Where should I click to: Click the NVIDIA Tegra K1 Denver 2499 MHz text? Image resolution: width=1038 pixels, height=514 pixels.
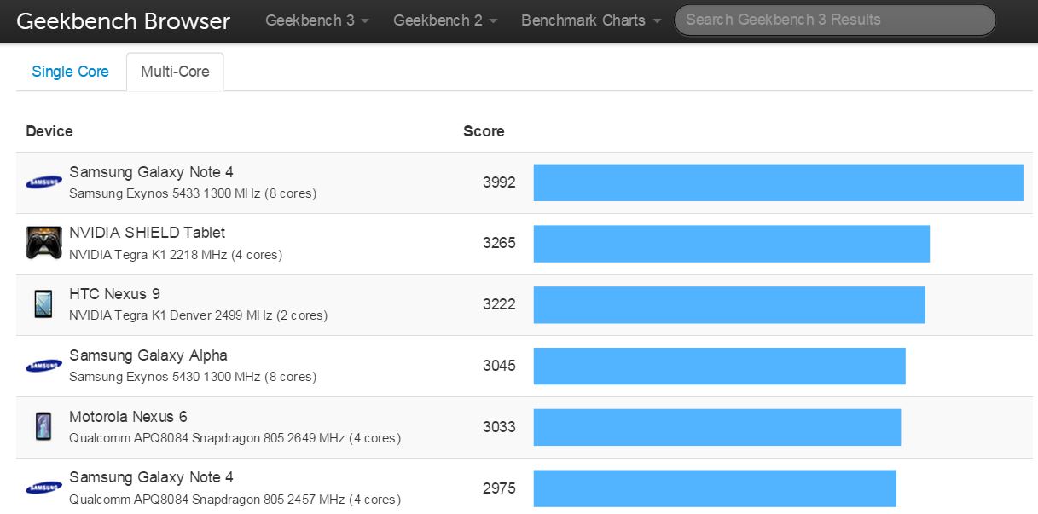tap(198, 315)
